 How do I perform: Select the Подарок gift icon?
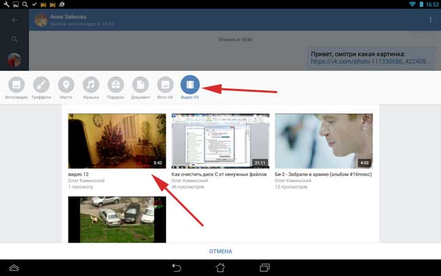pyautogui.click(x=115, y=85)
